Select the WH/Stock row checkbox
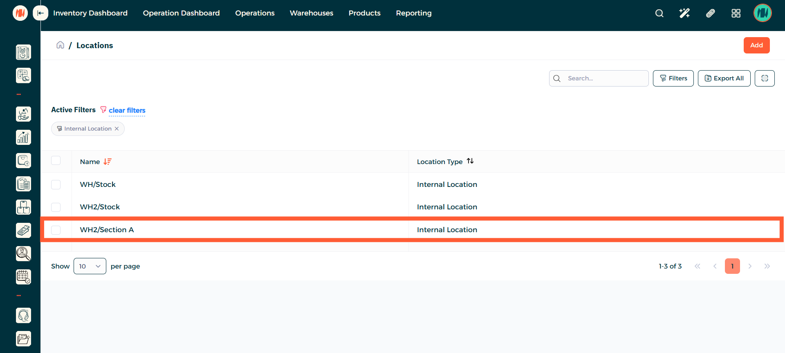Screen dimensions: 785x353 click(x=56, y=184)
